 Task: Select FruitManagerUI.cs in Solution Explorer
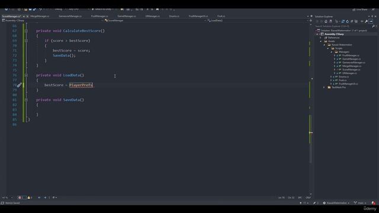tap(348, 84)
